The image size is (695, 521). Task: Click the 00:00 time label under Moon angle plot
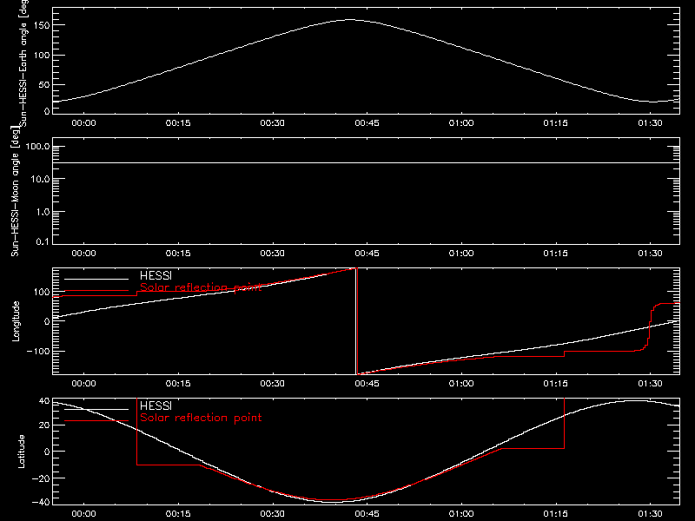click(83, 254)
